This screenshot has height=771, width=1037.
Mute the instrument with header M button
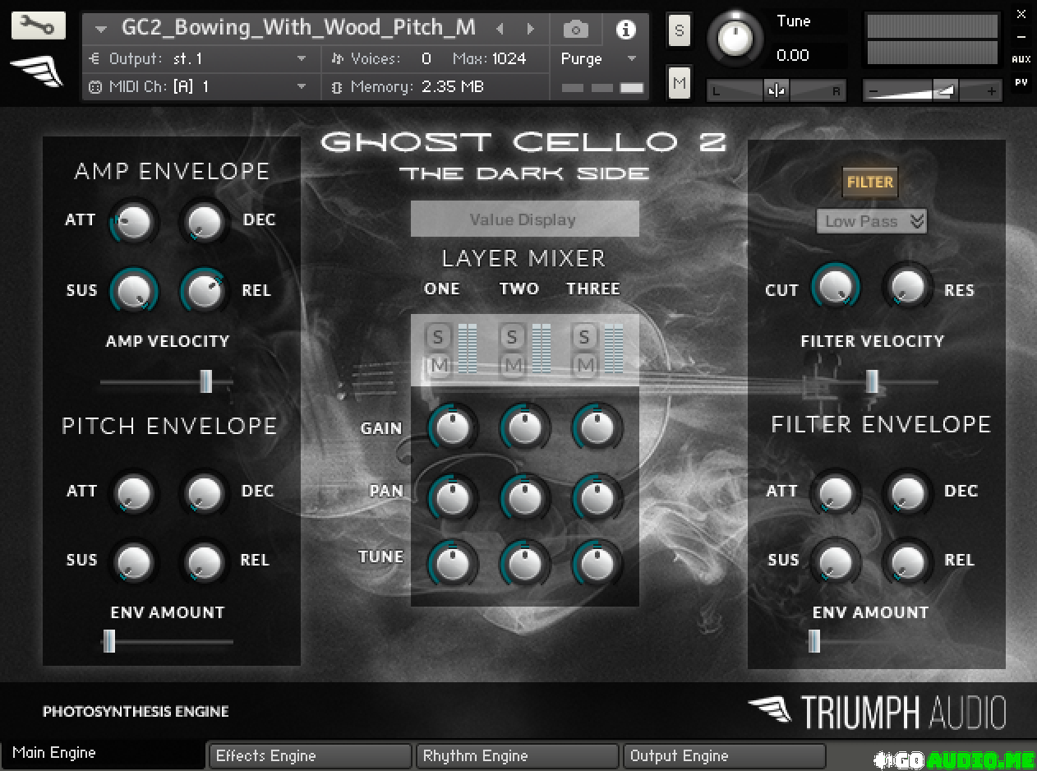pyautogui.click(x=679, y=83)
